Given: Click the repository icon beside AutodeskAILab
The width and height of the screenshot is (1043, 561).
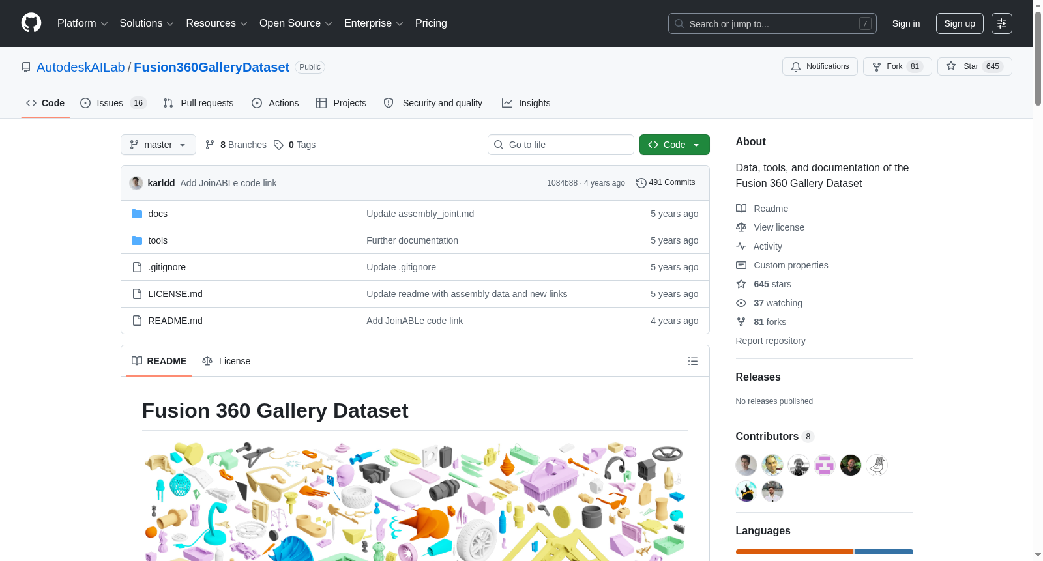Looking at the screenshot, I should pyautogui.click(x=26, y=67).
